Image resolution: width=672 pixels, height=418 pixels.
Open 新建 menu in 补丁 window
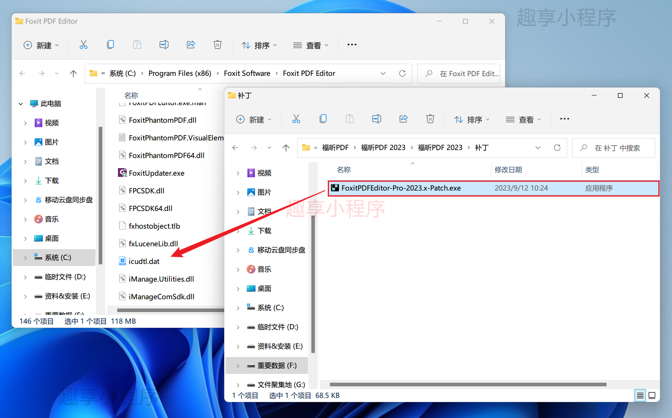tap(254, 119)
